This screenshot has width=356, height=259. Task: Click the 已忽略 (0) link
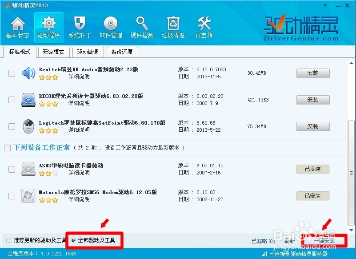tap(264, 241)
